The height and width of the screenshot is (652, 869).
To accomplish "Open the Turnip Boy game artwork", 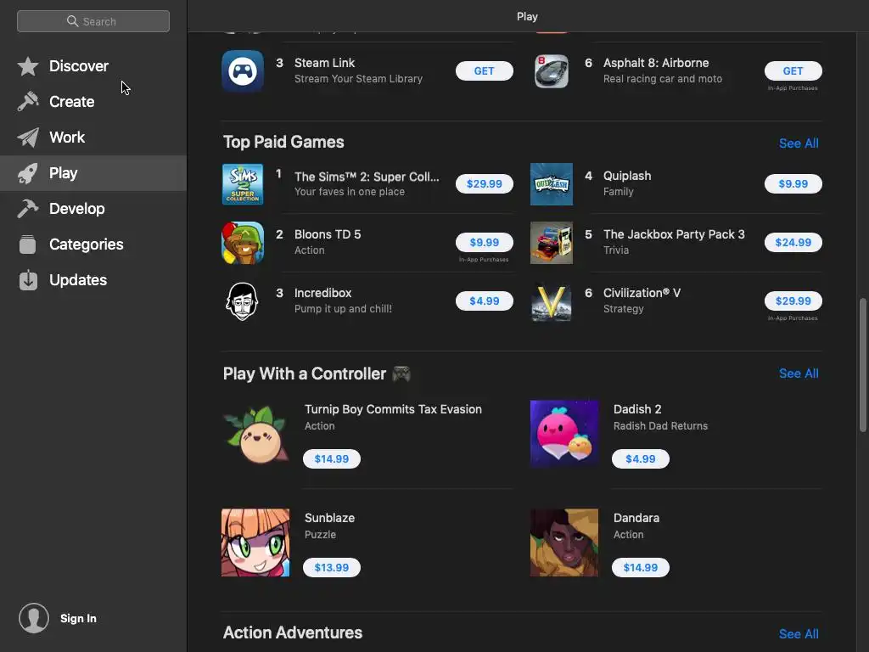I will (x=255, y=435).
